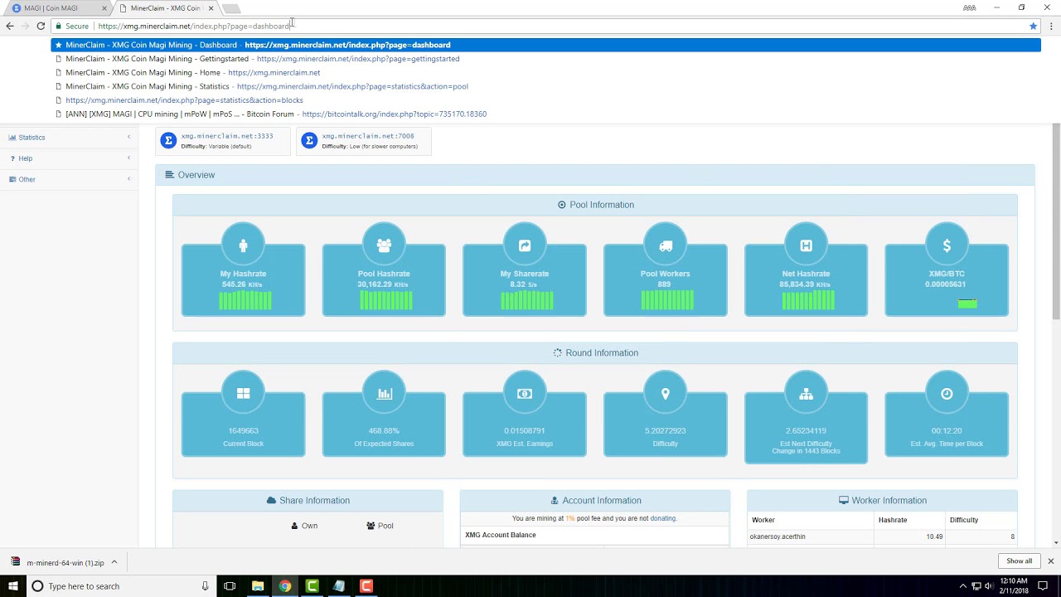The image size is (1061, 597).
Task: Click the My Hashrate green bar chart
Action: point(245,300)
